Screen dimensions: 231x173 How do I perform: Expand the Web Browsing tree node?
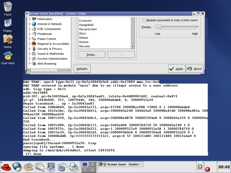coord(29,63)
